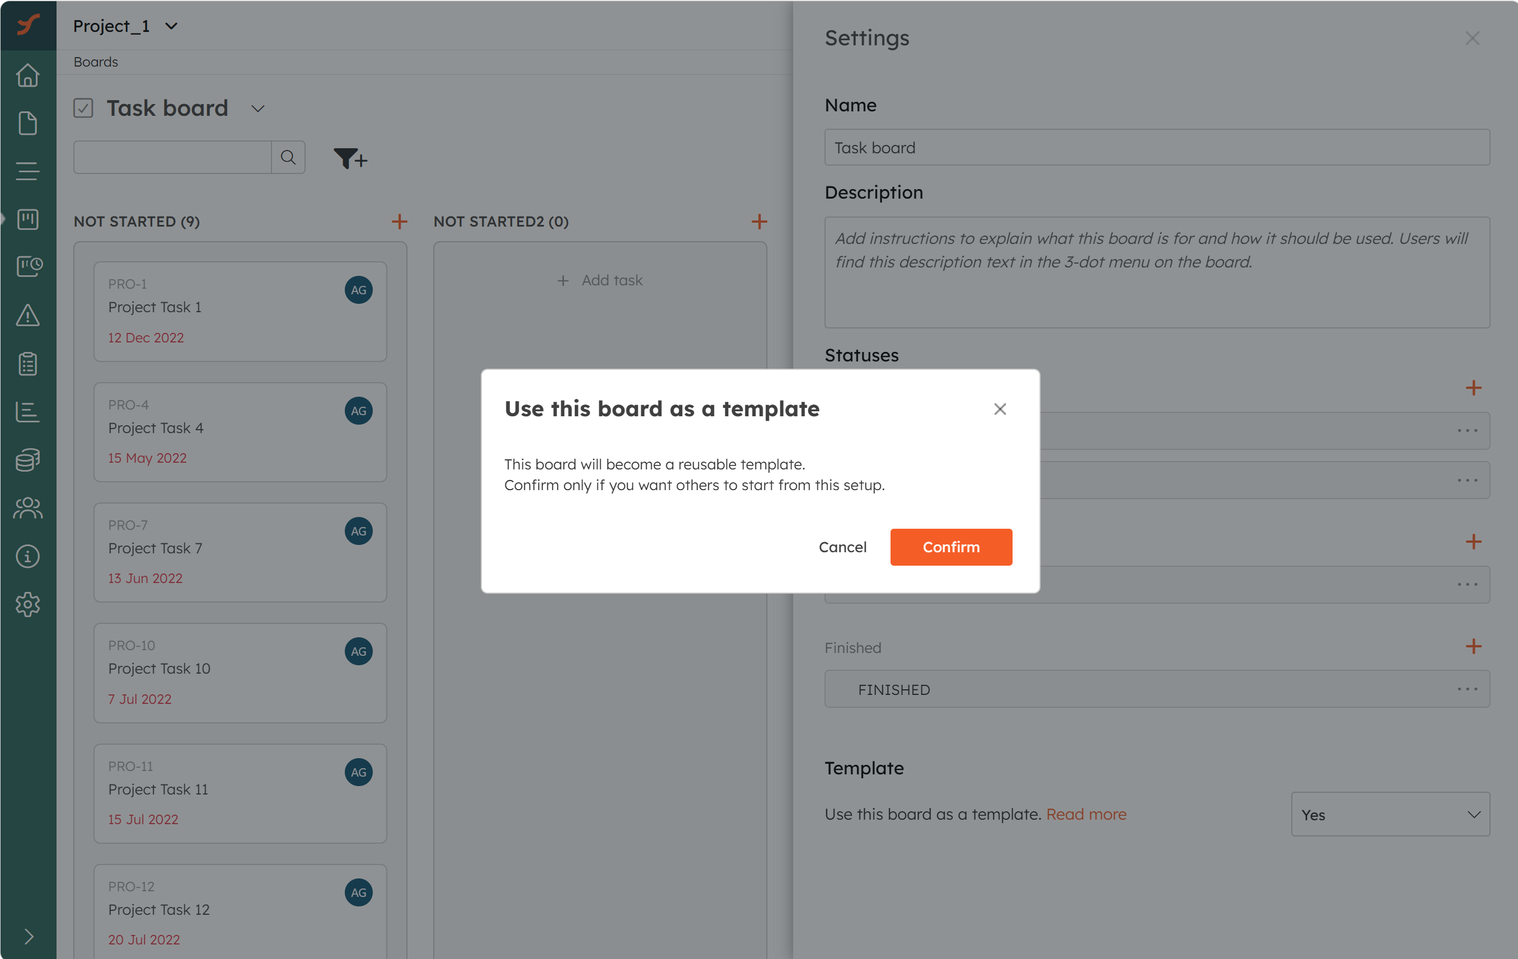Open the Read more link
The image size is (1518, 959).
pos(1085,814)
